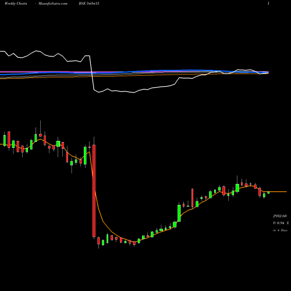
Task: Click the 'Weekly Charts' title text
Action: pos(16,3)
